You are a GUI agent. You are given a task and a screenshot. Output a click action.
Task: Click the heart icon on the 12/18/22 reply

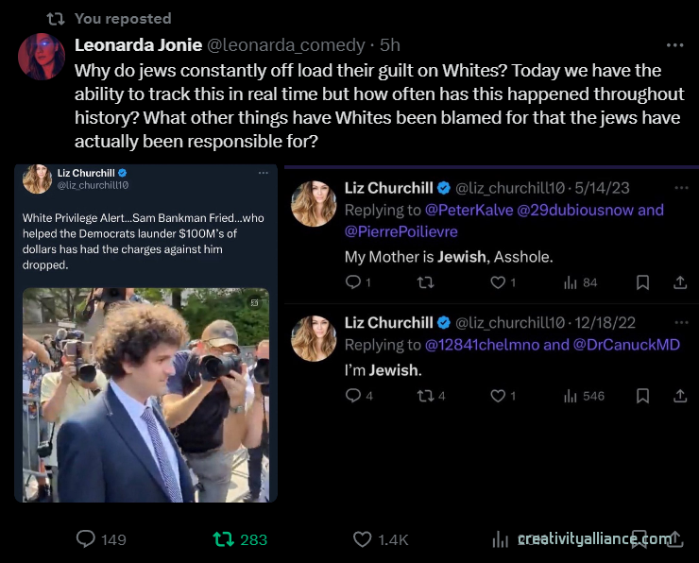coord(498,396)
